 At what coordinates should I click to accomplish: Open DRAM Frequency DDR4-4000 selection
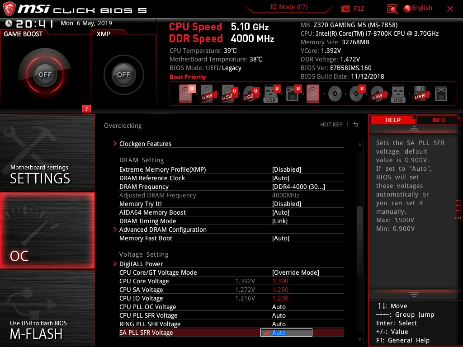point(298,187)
